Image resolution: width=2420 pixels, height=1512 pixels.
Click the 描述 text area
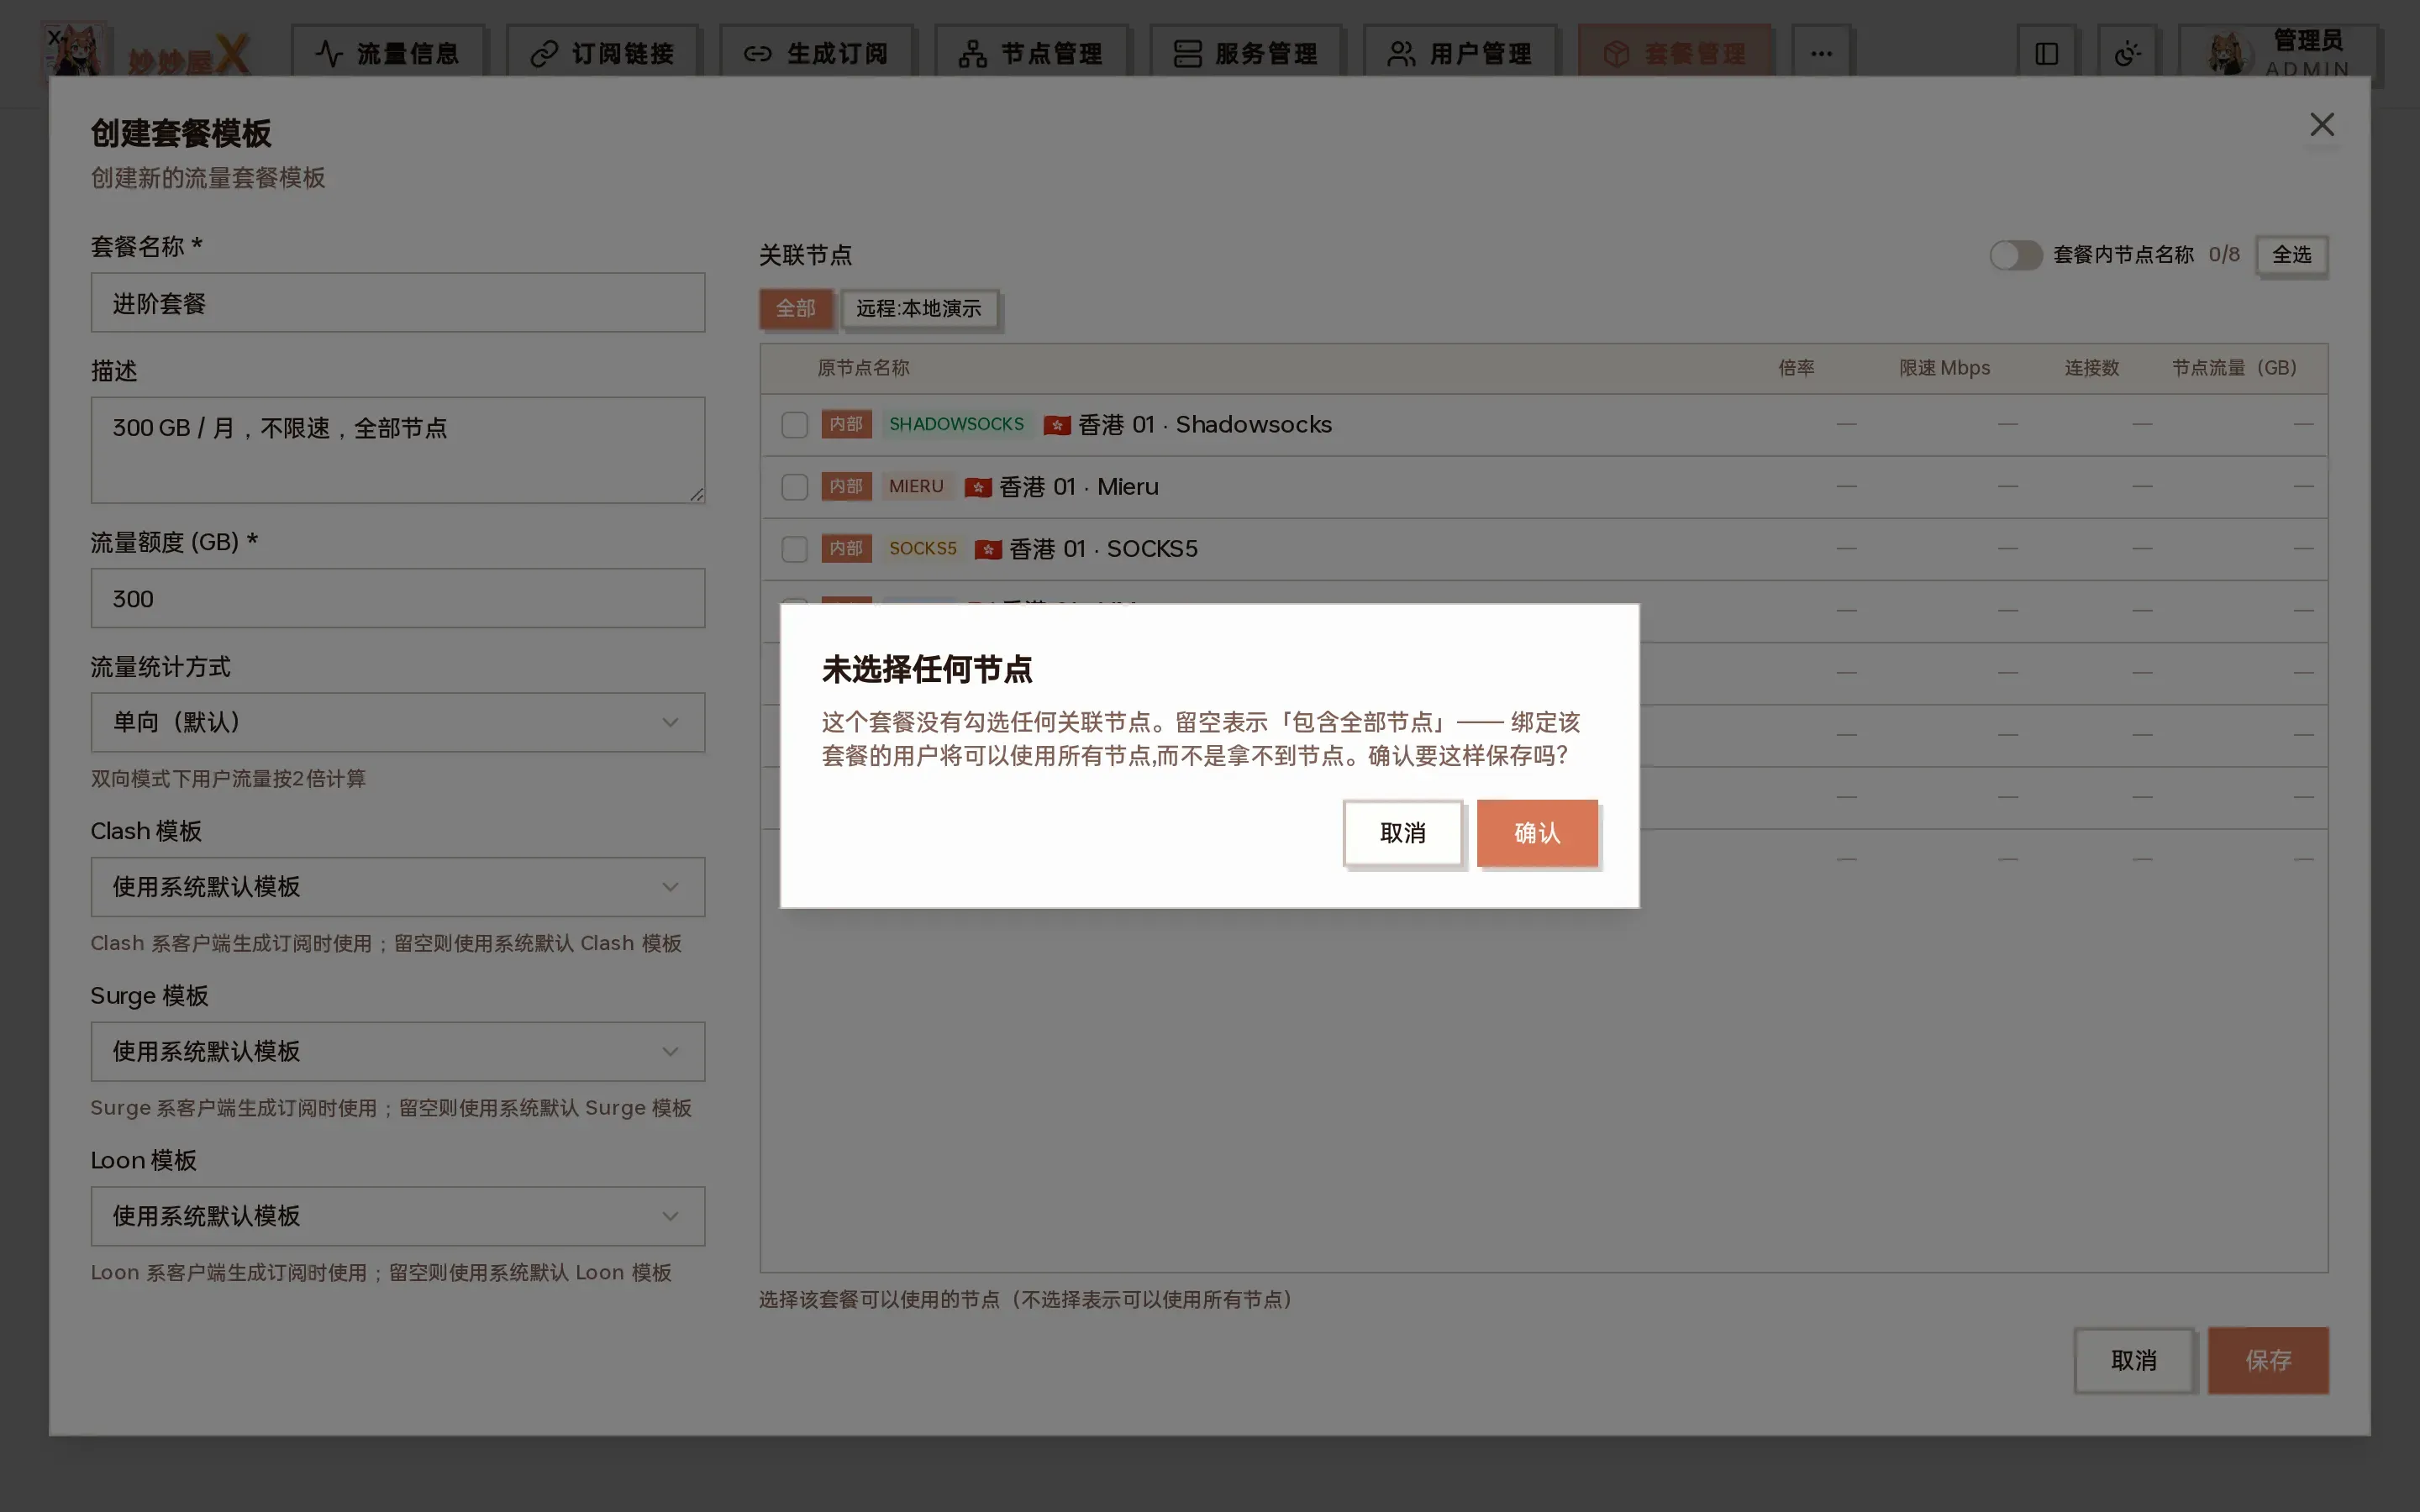click(x=398, y=450)
